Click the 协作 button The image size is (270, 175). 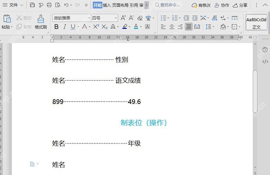[222, 5]
